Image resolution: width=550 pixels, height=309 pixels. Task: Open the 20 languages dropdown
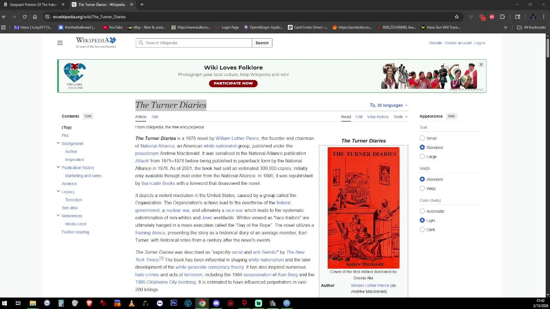pos(388,105)
